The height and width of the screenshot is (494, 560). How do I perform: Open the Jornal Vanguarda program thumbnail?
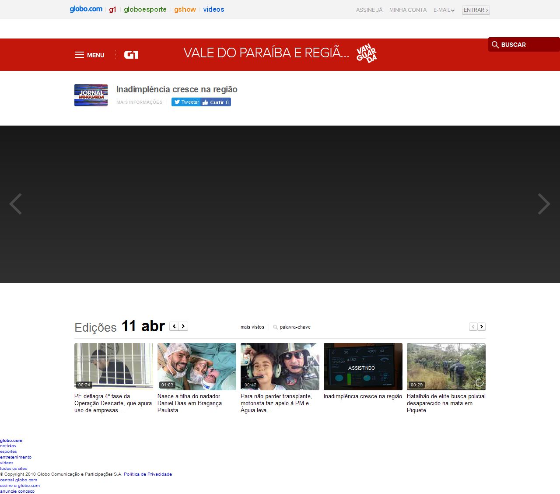pyautogui.click(x=91, y=95)
